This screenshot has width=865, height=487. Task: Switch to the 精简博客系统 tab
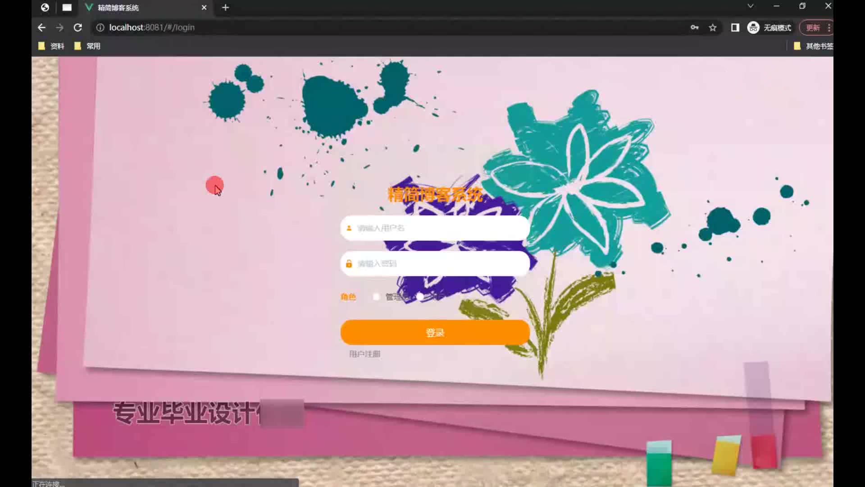(135, 8)
